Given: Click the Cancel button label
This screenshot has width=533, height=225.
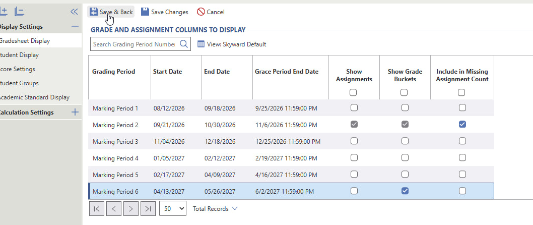Looking at the screenshot, I should pyautogui.click(x=216, y=12).
